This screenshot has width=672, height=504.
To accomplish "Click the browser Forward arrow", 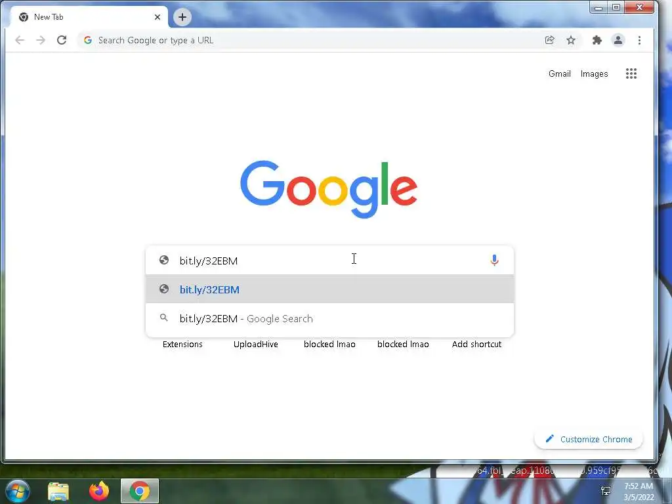I will 41,40.
